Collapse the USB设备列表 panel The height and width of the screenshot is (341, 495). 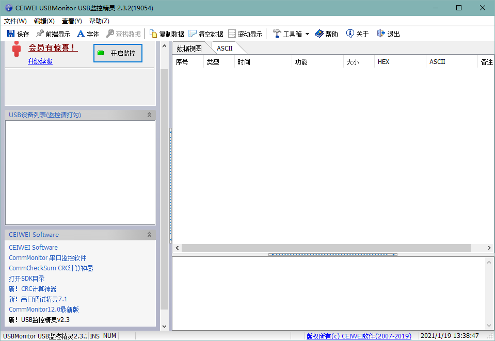[x=149, y=115]
